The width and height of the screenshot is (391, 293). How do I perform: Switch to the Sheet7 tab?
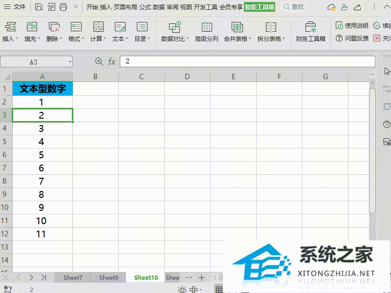pyautogui.click(x=72, y=277)
